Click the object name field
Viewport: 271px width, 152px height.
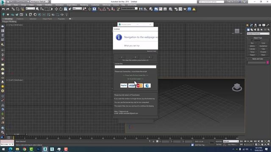257,62
